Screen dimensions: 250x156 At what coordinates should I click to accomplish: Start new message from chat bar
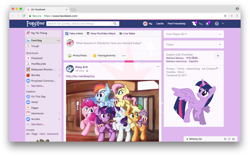(229, 139)
